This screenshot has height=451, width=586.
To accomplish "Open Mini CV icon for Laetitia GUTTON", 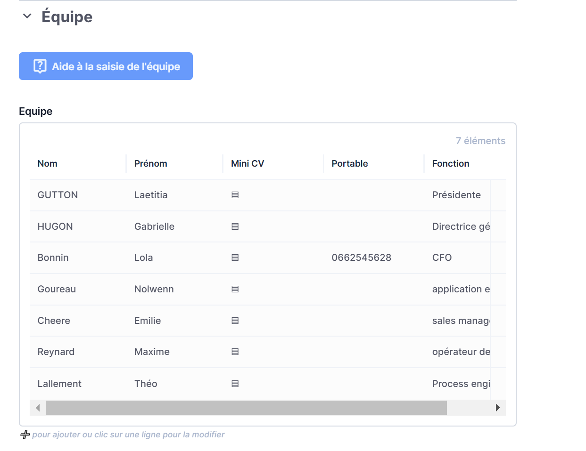I will tap(235, 195).
